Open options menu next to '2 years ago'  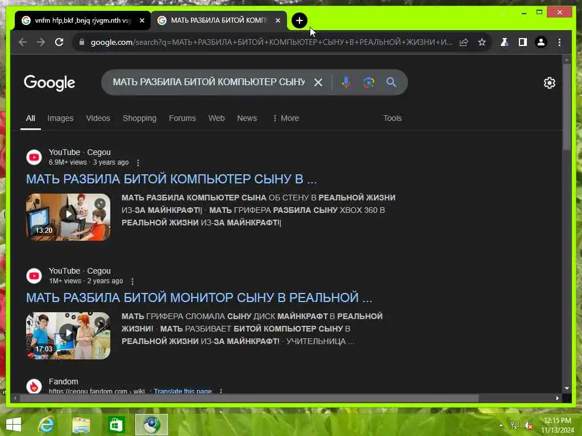[132, 282]
